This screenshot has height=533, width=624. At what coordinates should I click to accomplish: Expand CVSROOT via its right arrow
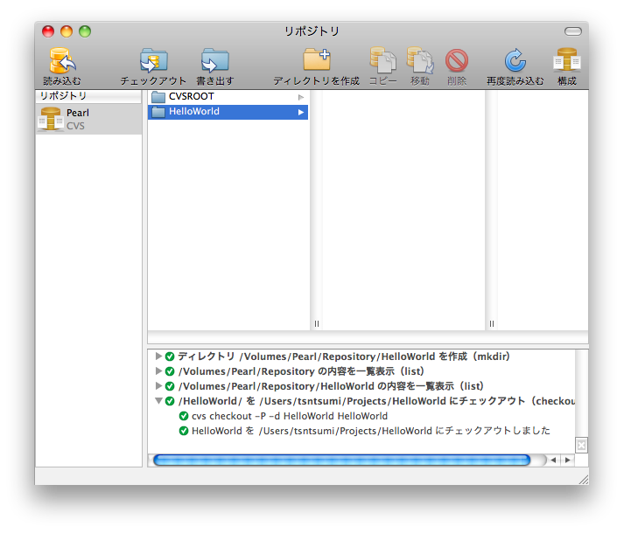tap(301, 97)
